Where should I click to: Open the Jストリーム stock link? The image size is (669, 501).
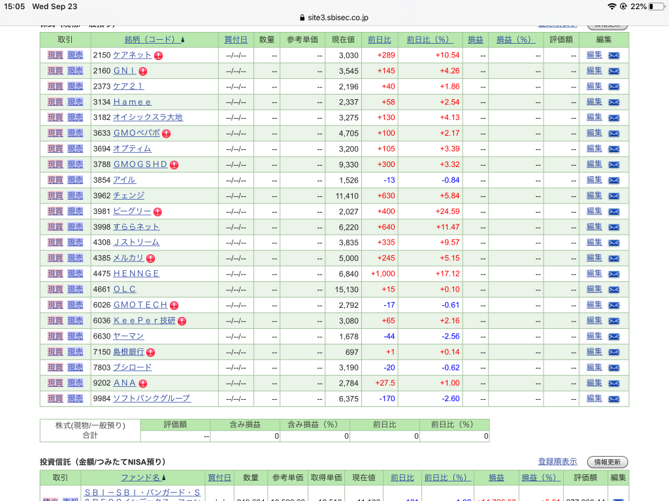[136, 243]
